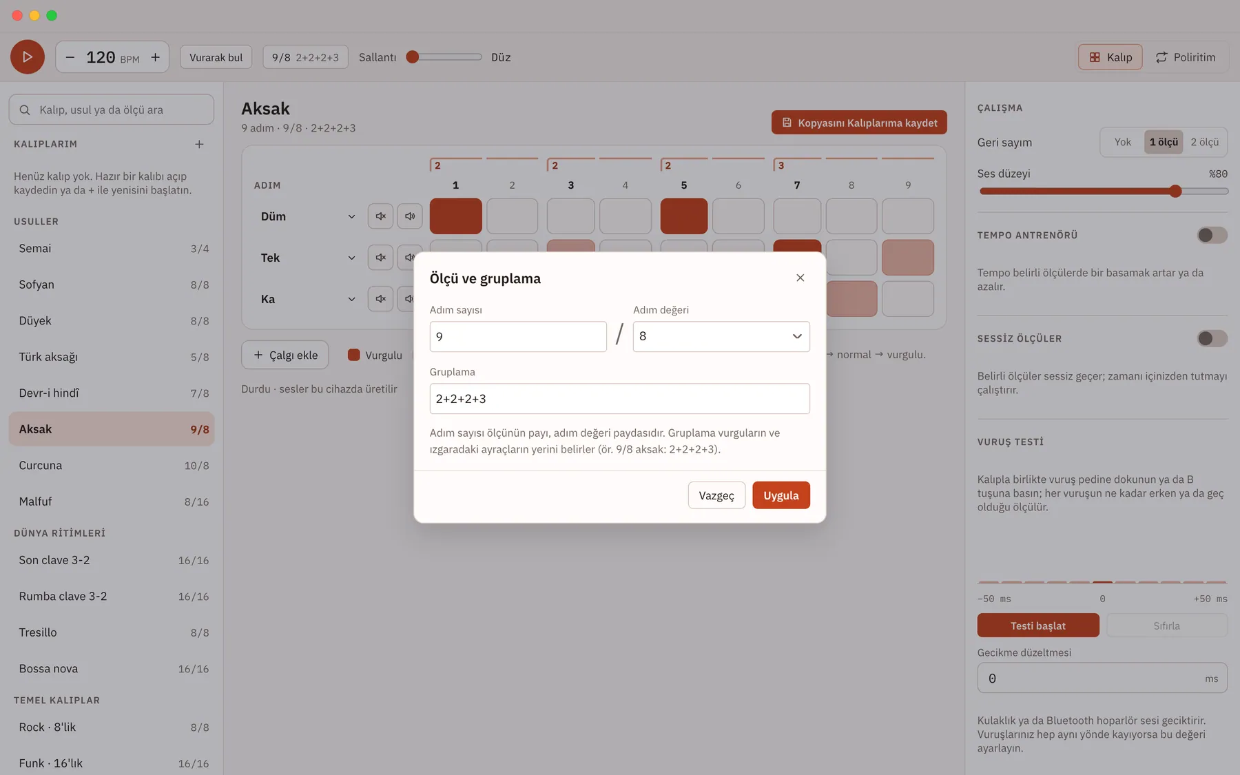This screenshot has height=775, width=1240.
Task: Toggle Düm step 5 cell
Action: point(683,216)
